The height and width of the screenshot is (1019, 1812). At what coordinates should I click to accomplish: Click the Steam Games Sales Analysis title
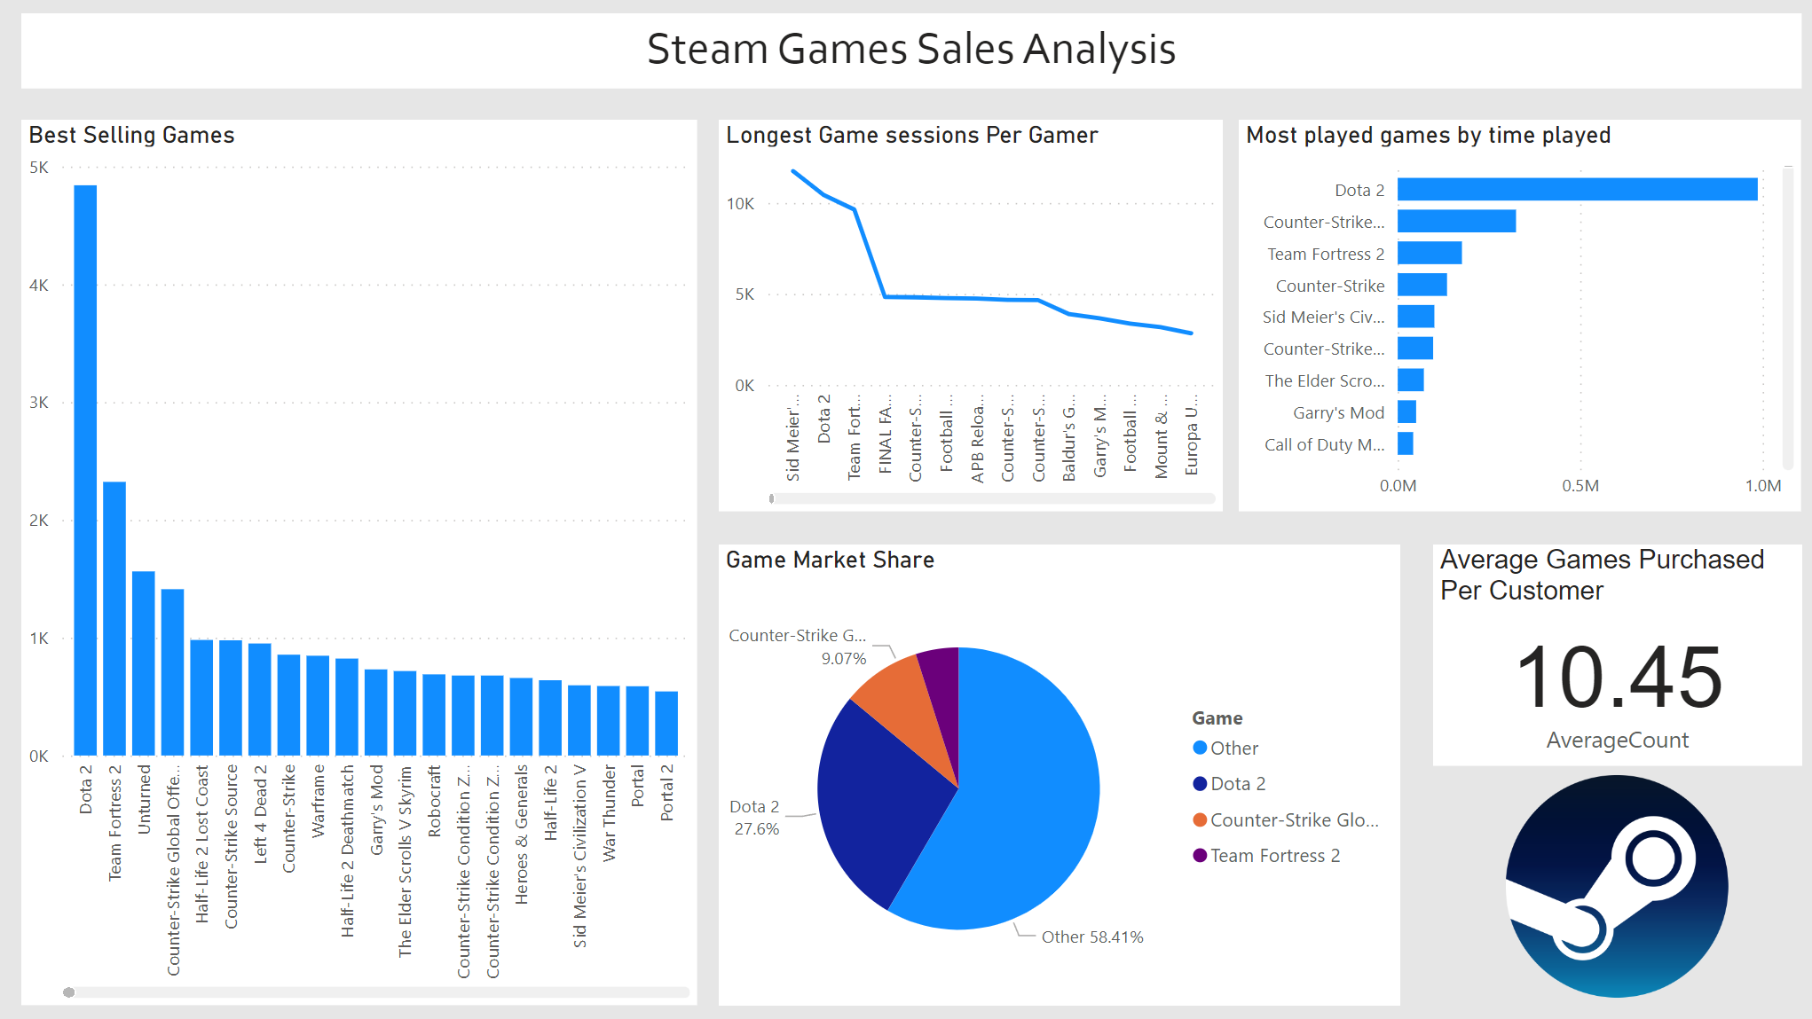pos(911,49)
